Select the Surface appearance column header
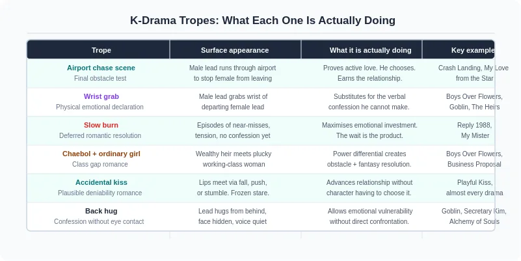The height and width of the screenshot is (261, 521). (x=235, y=50)
